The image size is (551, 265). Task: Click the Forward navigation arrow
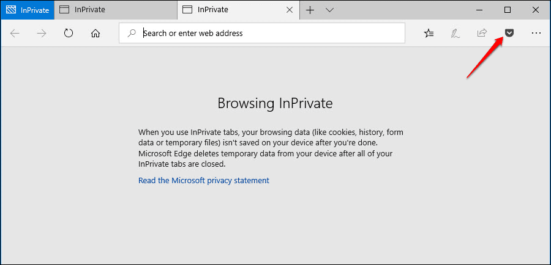coord(42,34)
